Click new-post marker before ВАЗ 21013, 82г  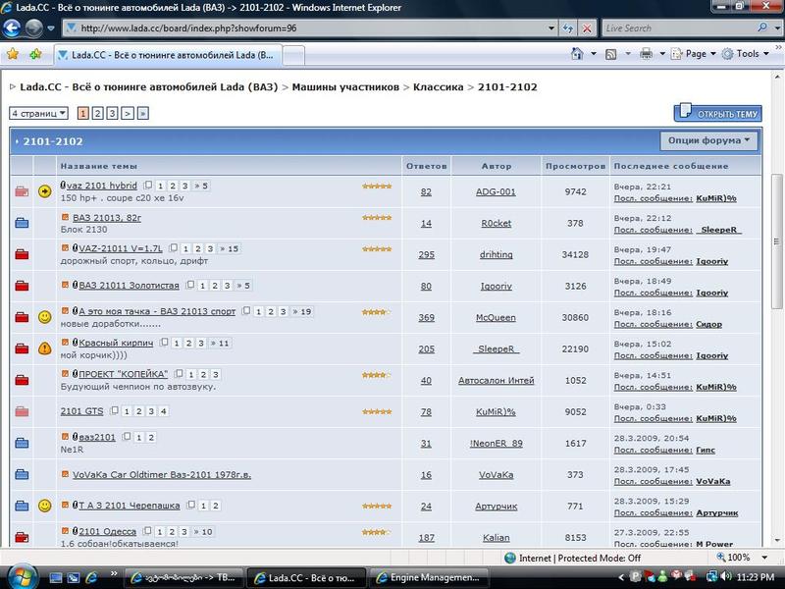point(65,217)
